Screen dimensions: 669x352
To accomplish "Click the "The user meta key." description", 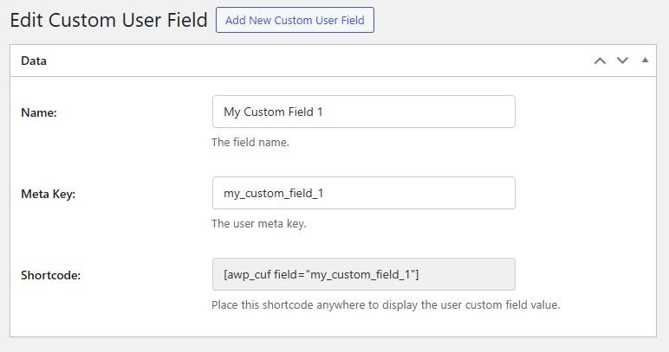I will 259,223.
